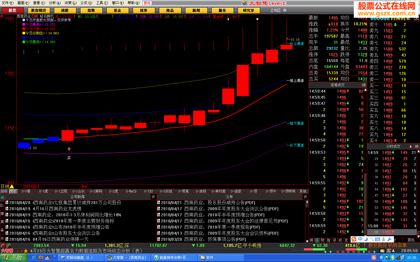Toggle Sogou punctuation mode icon
420x262 pixels.
pyautogui.click(x=372, y=239)
